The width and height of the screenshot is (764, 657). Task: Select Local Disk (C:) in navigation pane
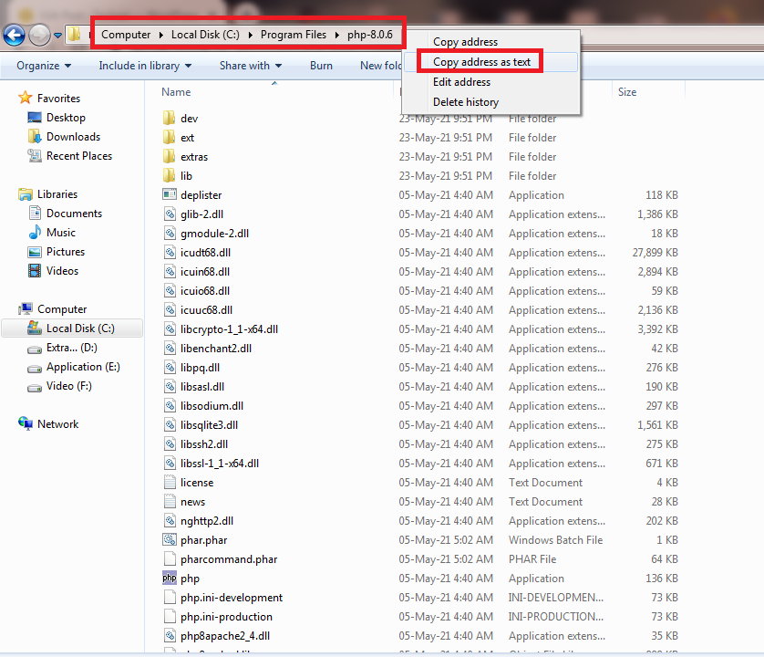point(80,328)
